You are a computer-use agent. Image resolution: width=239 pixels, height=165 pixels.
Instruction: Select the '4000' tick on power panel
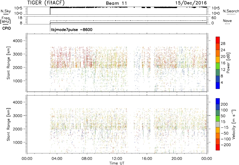(x=17, y=41)
